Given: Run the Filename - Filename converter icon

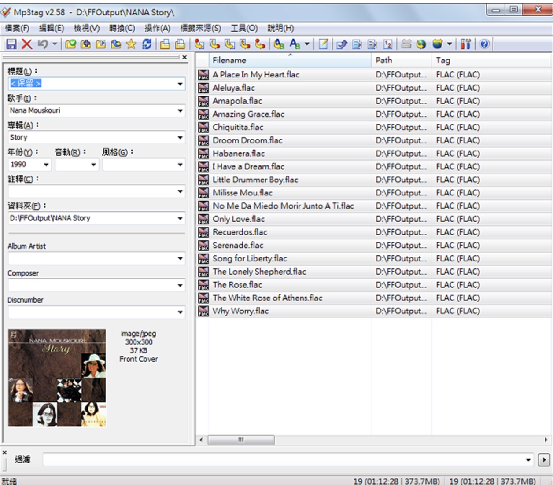Looking at the screenshot, I should click(230, 44).
